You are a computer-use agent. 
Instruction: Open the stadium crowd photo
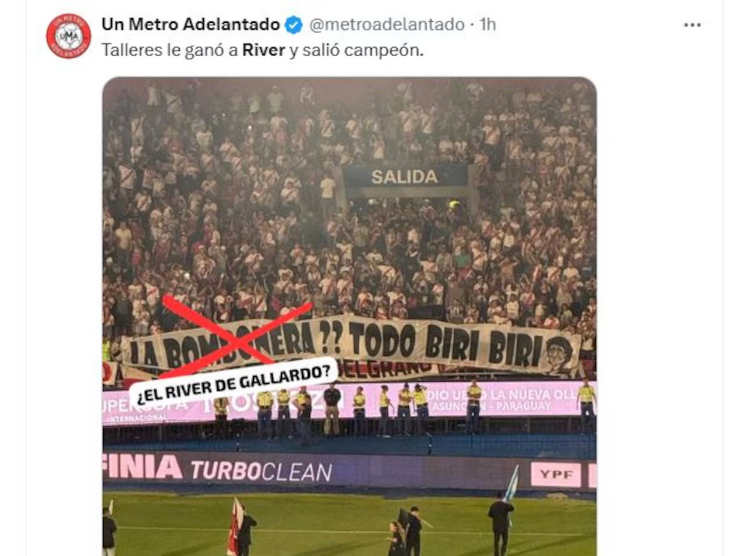[350, 316]
